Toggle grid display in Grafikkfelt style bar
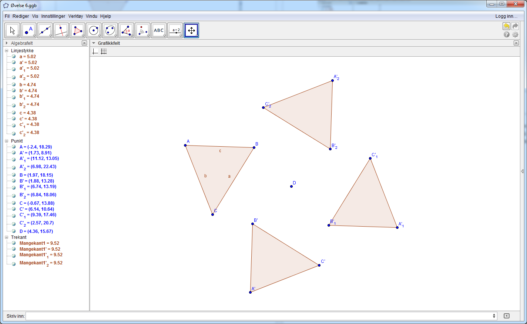527x324 pixels. point(104,51)
